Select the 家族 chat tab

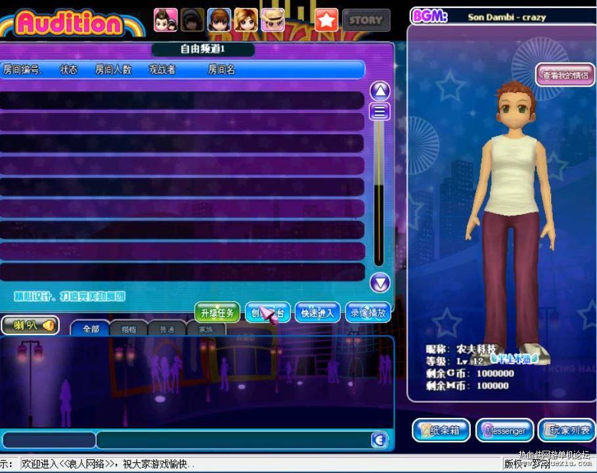[206, 328]
